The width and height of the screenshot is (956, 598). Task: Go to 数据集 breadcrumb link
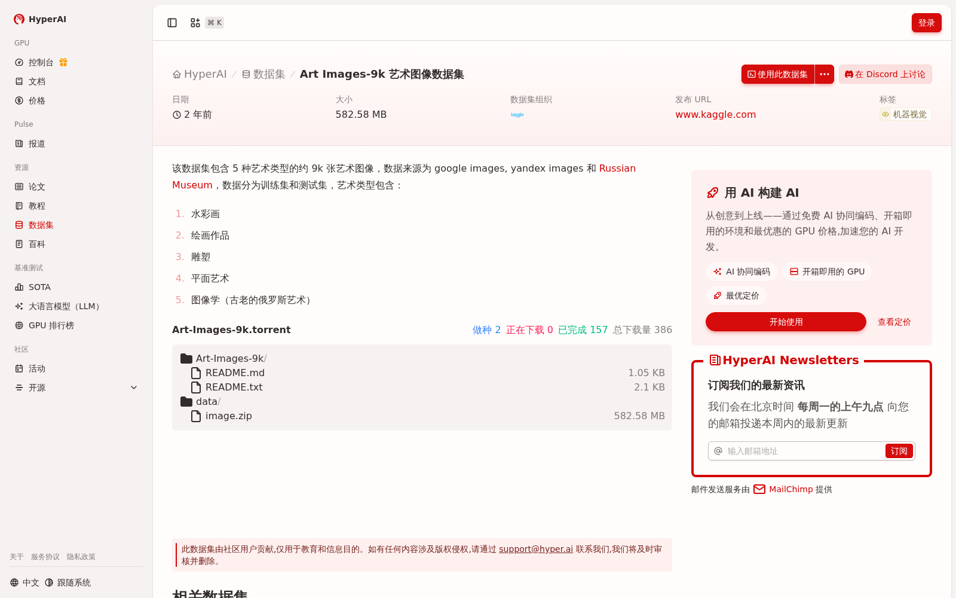263,74
